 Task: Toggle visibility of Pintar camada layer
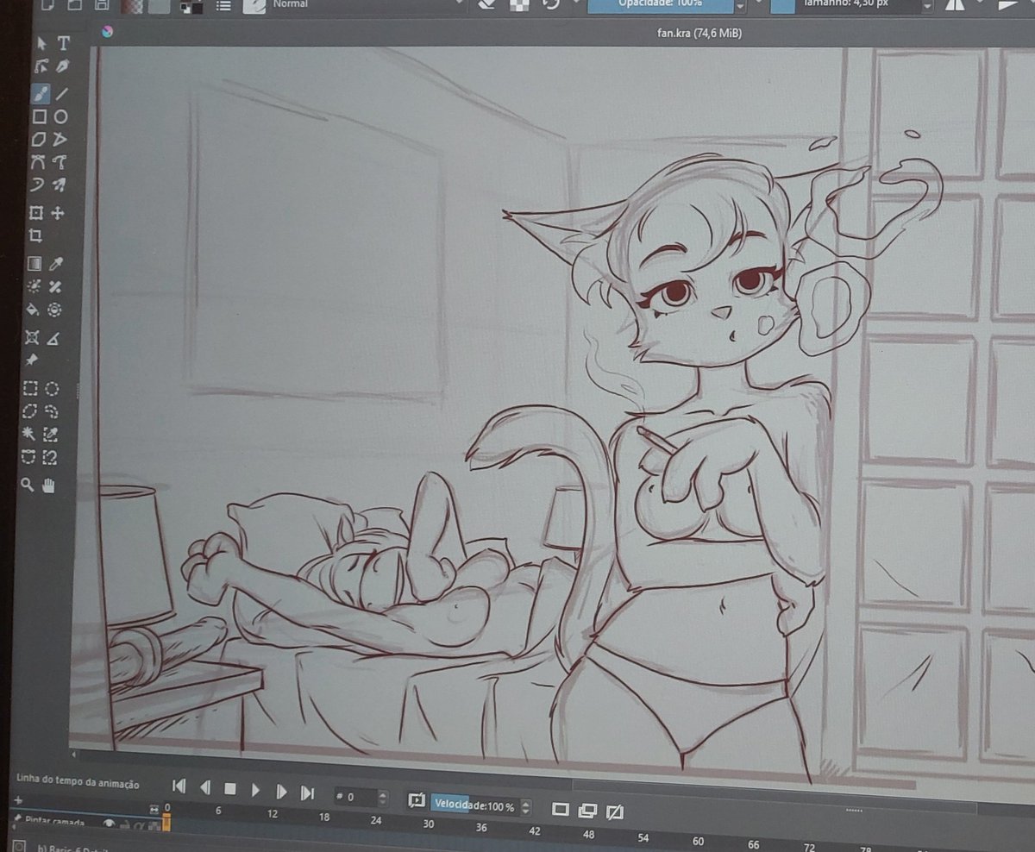109,825
